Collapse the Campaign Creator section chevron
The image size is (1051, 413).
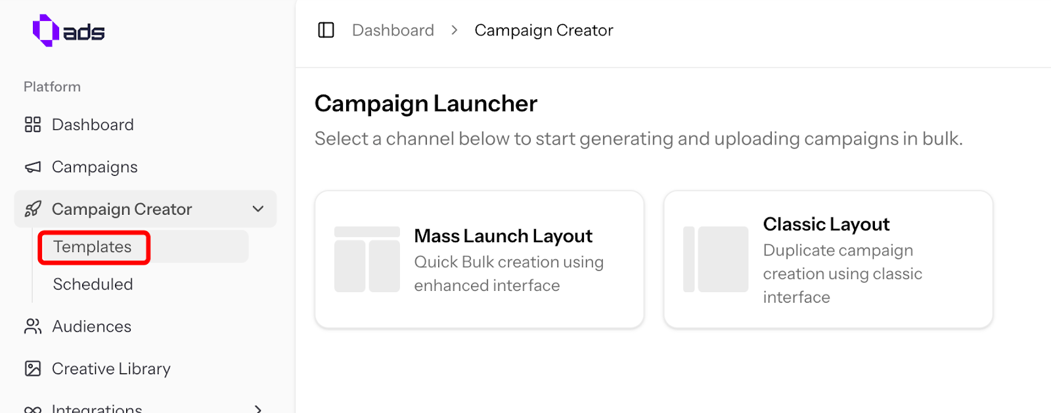[x=257, y=208]
